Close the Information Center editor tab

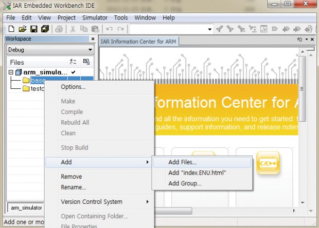point(312,40)
